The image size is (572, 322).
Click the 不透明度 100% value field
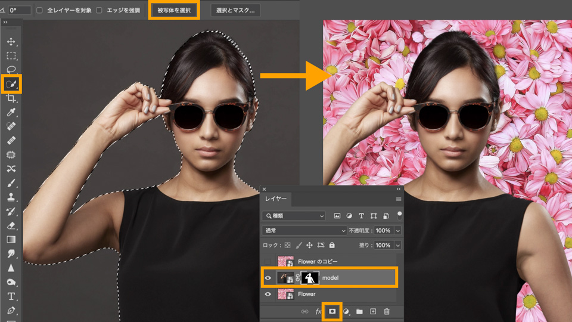383,230
